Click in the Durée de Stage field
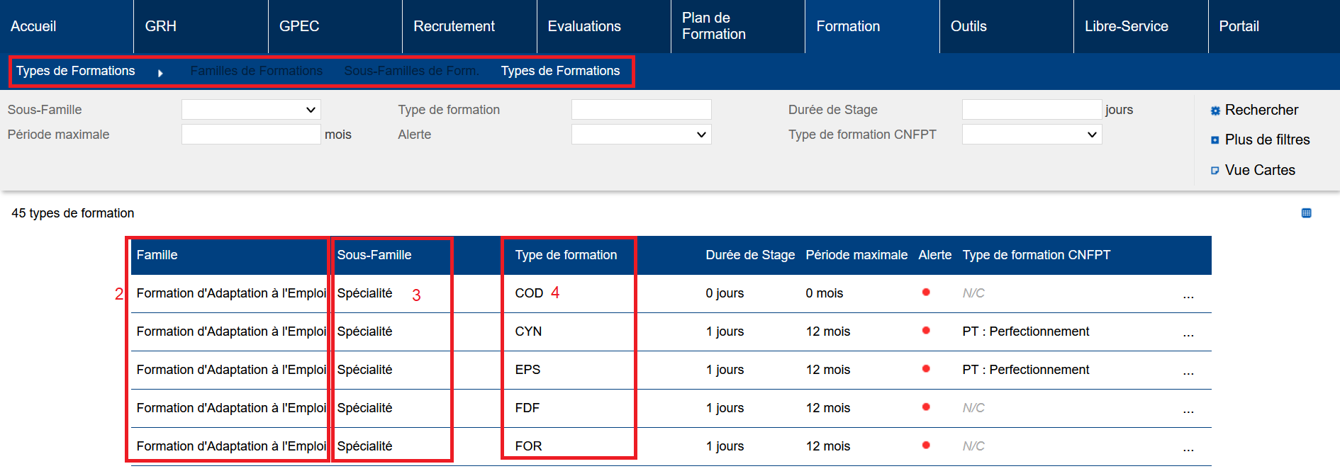Screen dimensions: 1340x476 (1031, 110)
